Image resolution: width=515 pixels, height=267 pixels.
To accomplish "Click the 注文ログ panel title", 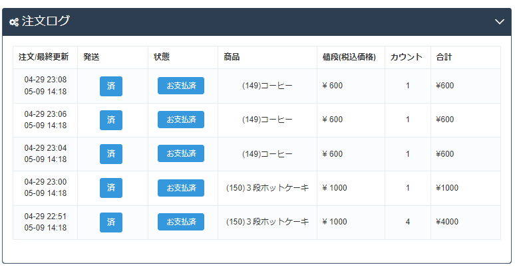I will pos(46,22).
